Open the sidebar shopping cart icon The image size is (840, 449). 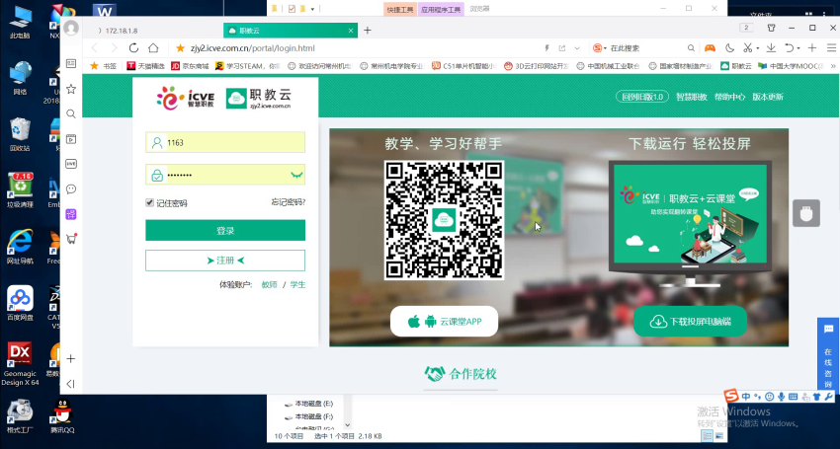[71, 239]
